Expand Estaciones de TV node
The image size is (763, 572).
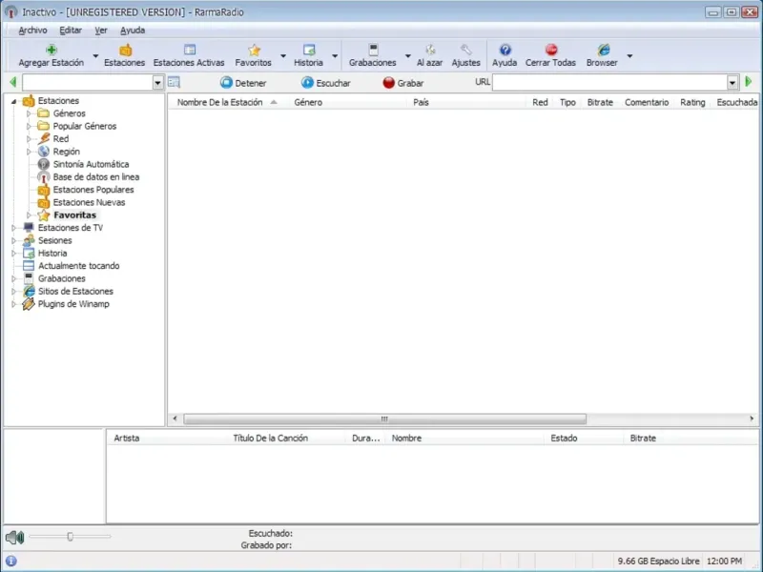(x=13, y=228)
